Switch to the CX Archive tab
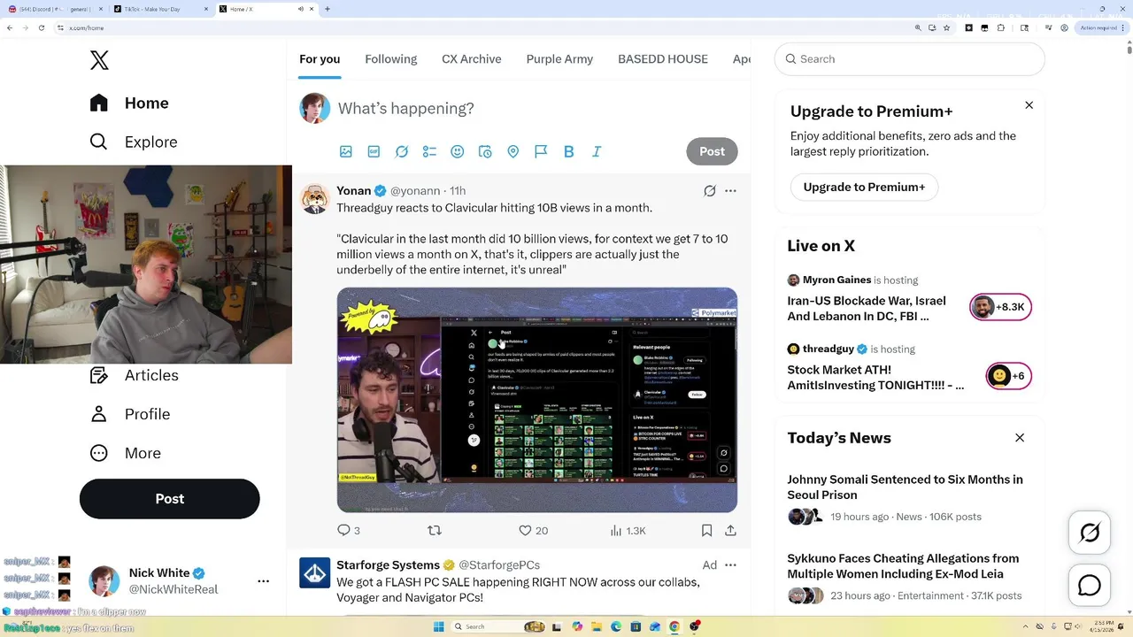The height and width of the screenshot is (637, 1133). pyautogui.click(x=472, y=59)
